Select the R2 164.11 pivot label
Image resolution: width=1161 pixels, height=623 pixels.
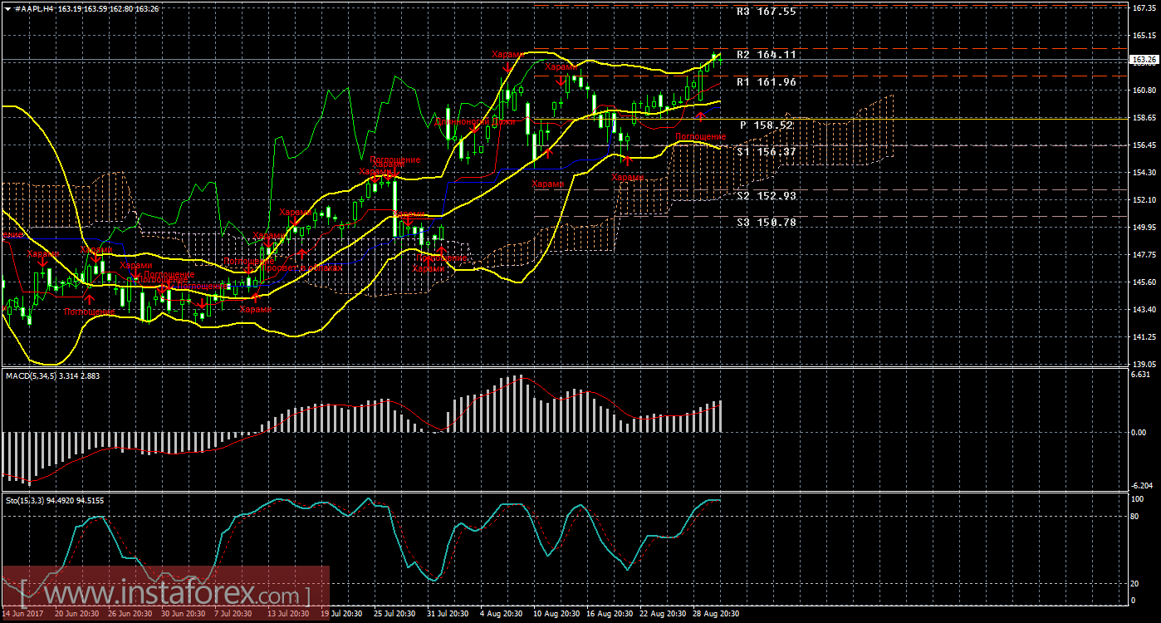(x=766, y=55)
